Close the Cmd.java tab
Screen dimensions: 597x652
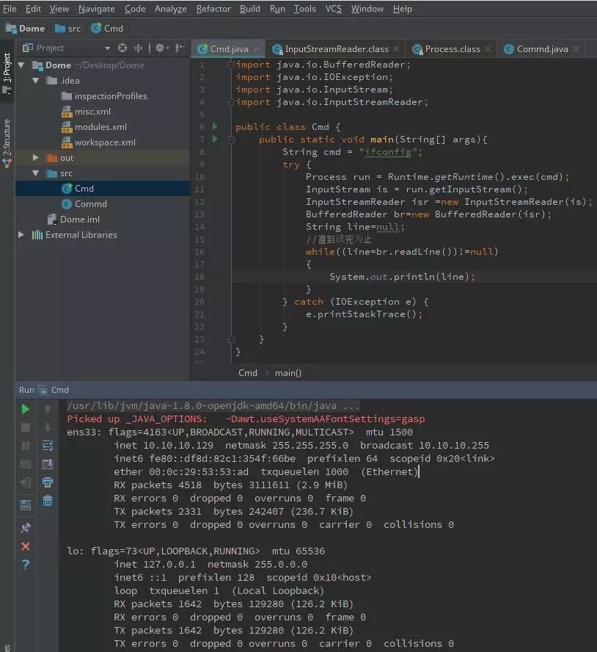tap(257, 49)
